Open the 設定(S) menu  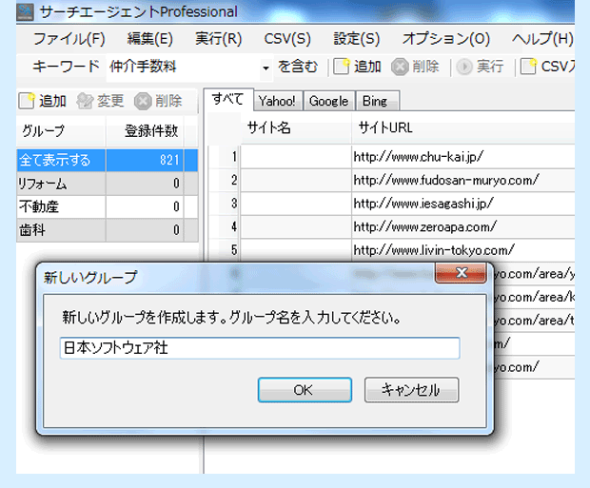pyautogui.click(x=356, y=38)
